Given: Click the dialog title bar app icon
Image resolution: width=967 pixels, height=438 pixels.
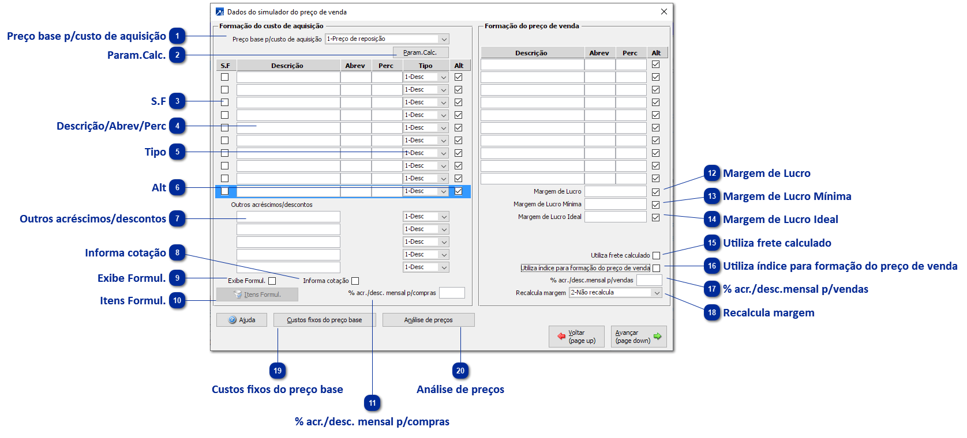Looking at the screenshot, I should click(x=220, y=12).
